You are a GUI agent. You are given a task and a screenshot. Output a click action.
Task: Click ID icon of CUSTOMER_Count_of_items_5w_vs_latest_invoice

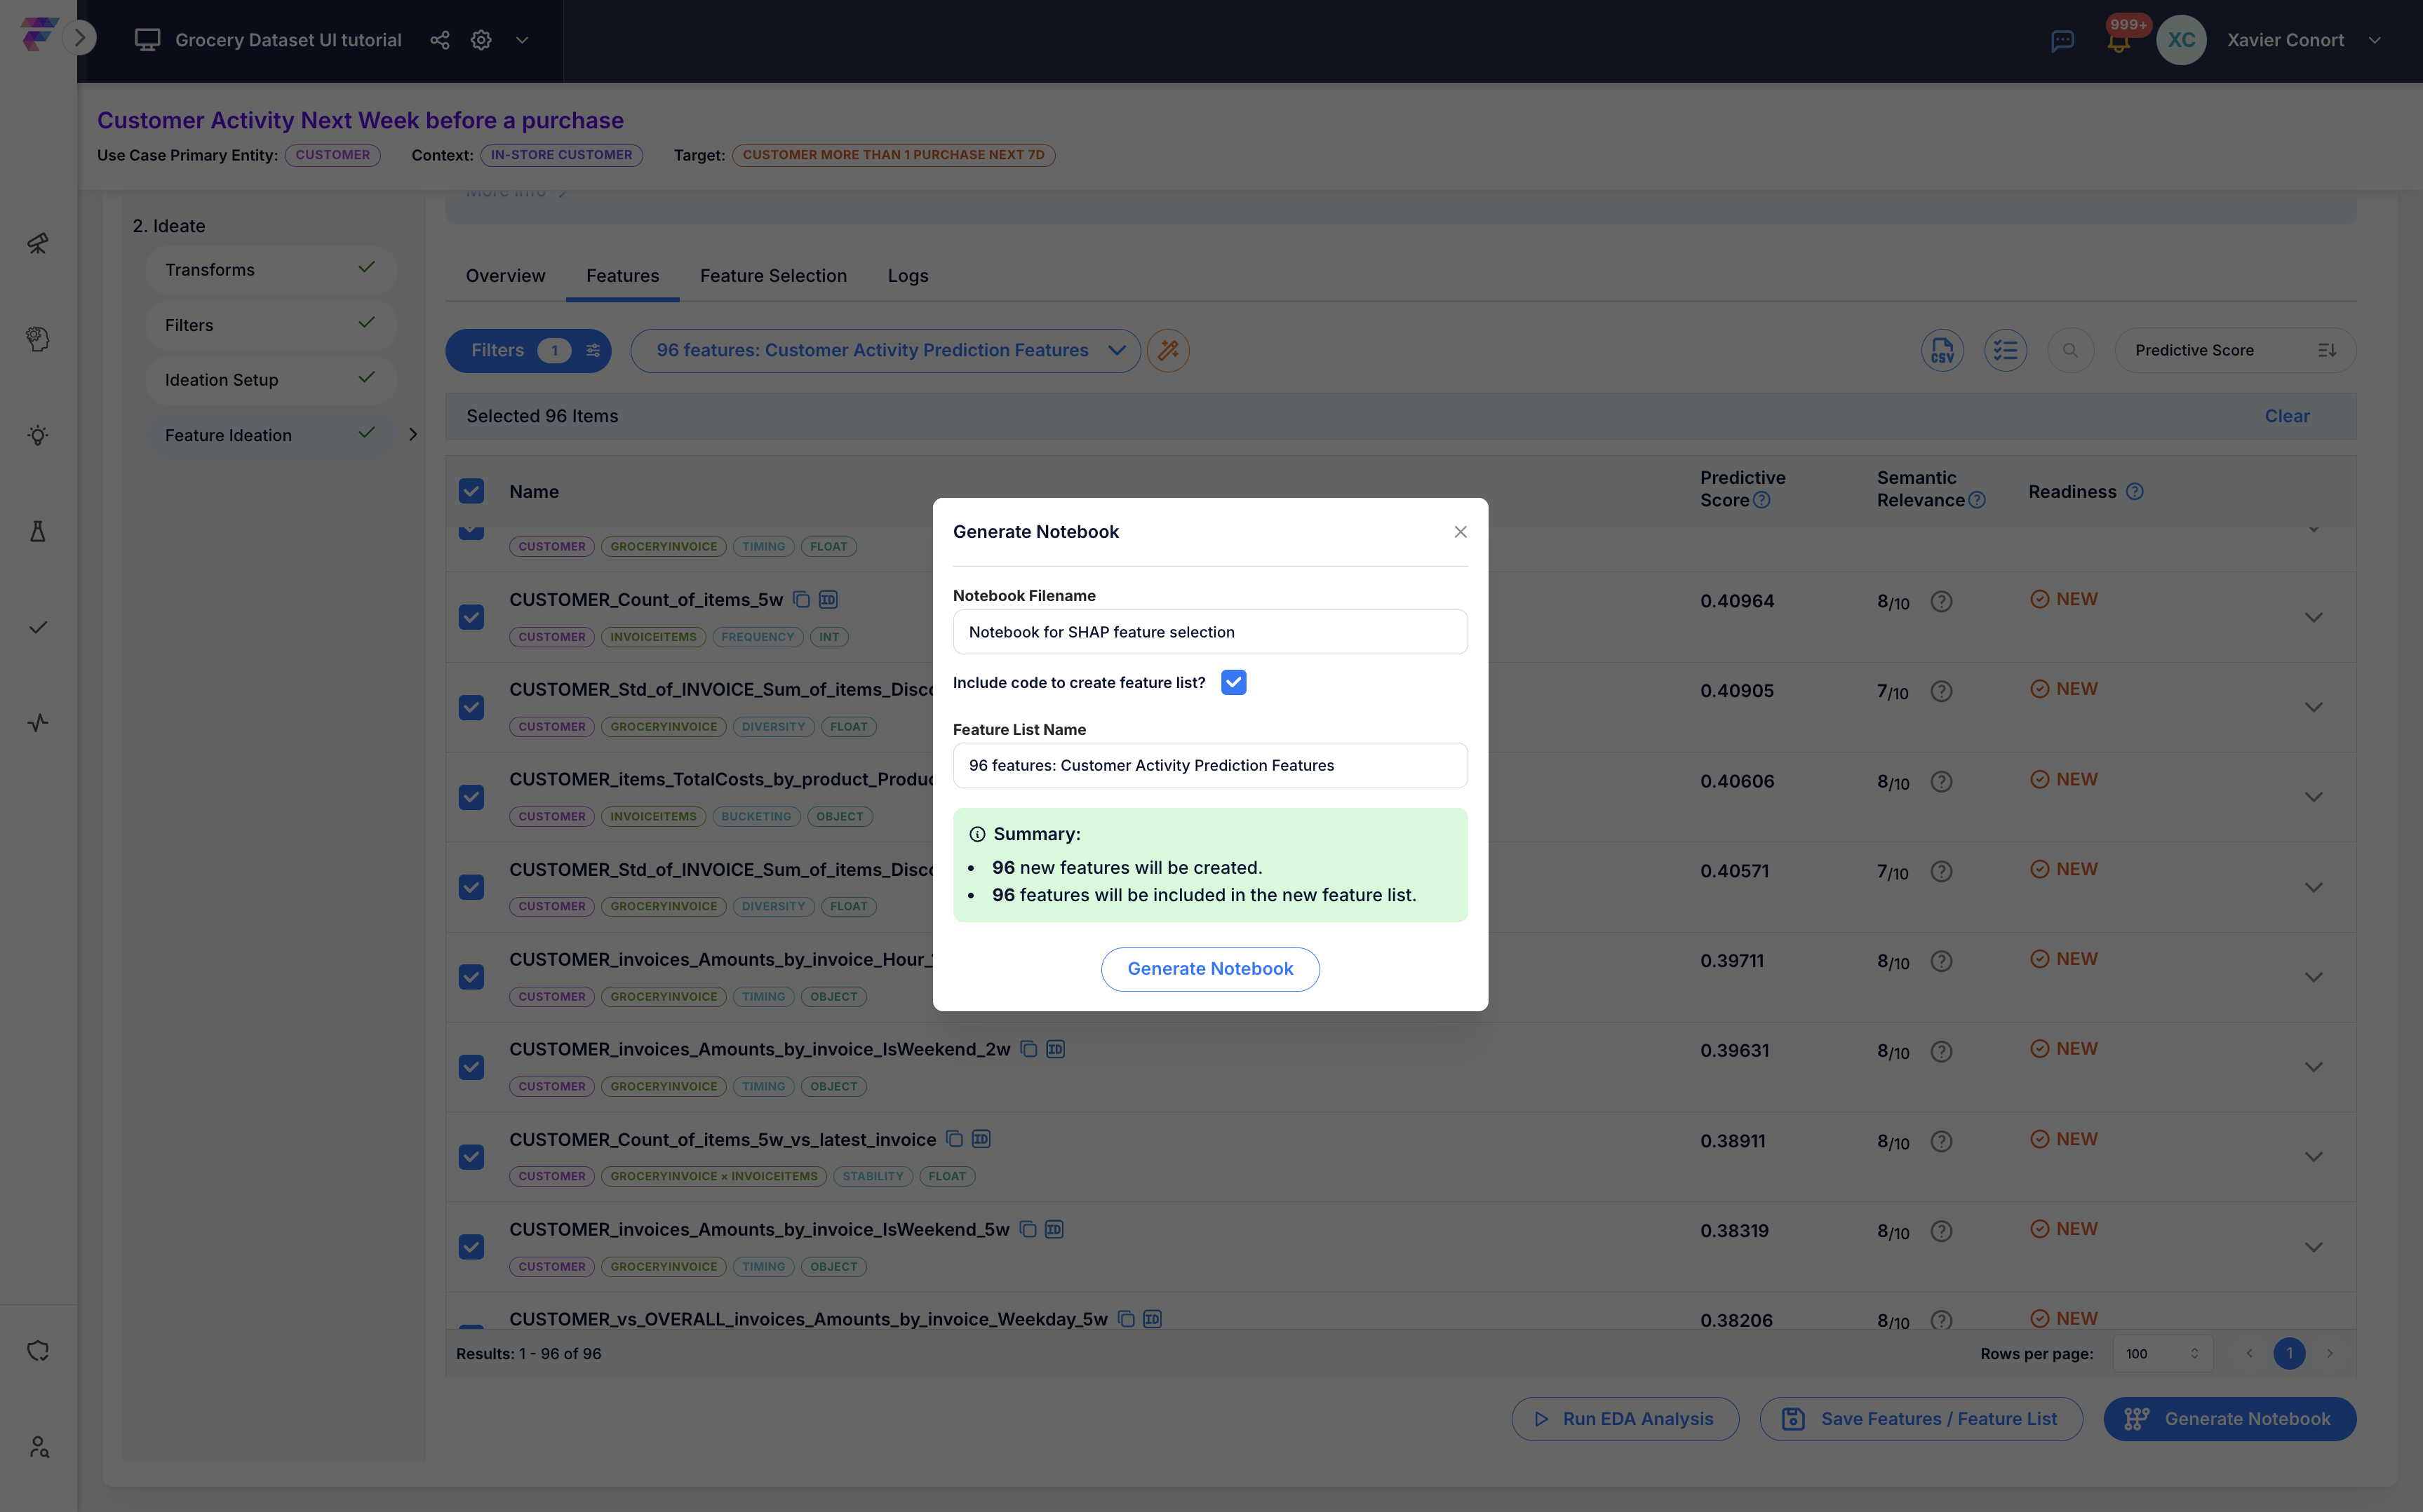(981, 1139)
